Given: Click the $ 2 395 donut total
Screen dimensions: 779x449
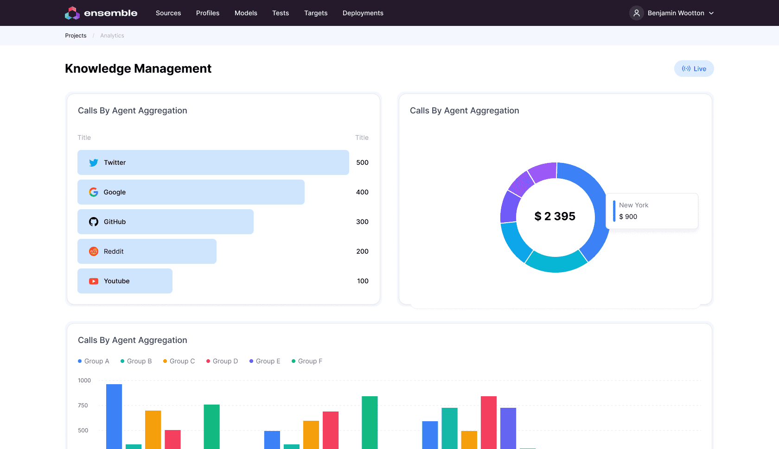Looking at the screenshot, I should coord(555,216).
